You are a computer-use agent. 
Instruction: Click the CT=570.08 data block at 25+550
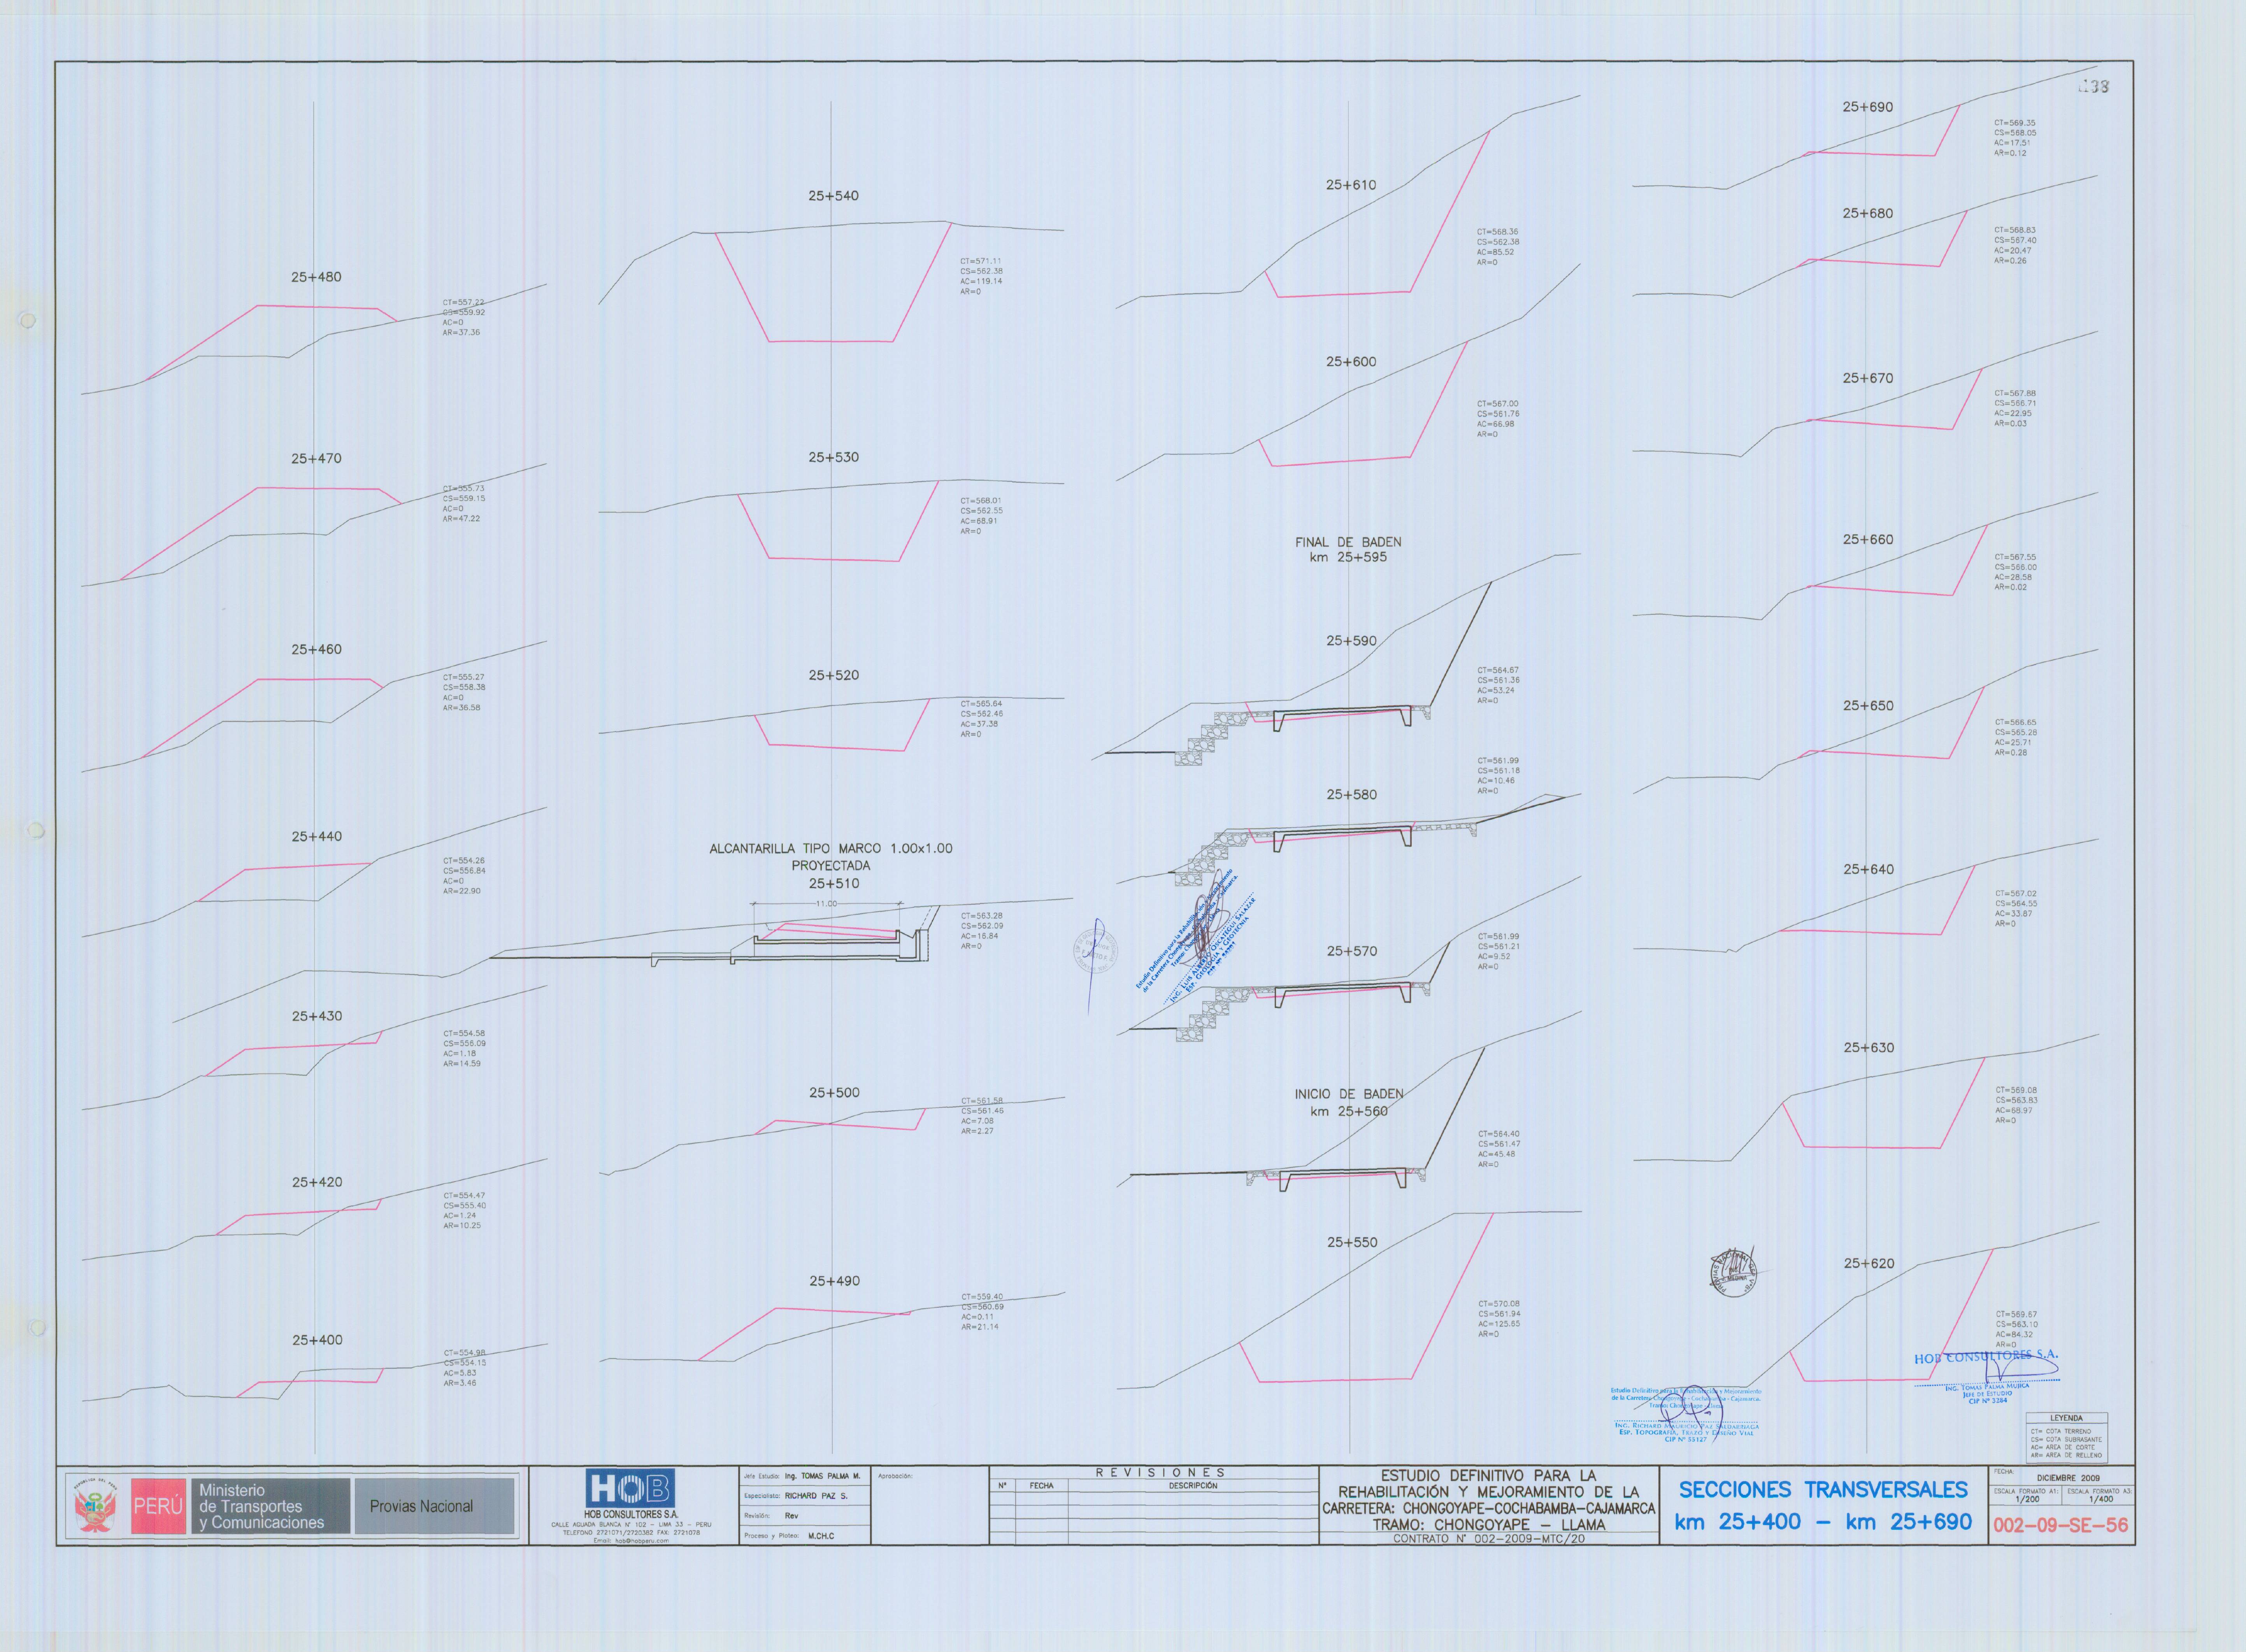(1499, 1319)
